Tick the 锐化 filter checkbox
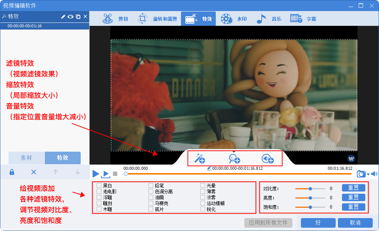This screenshot has width=379, height=231. pos(202,209)
